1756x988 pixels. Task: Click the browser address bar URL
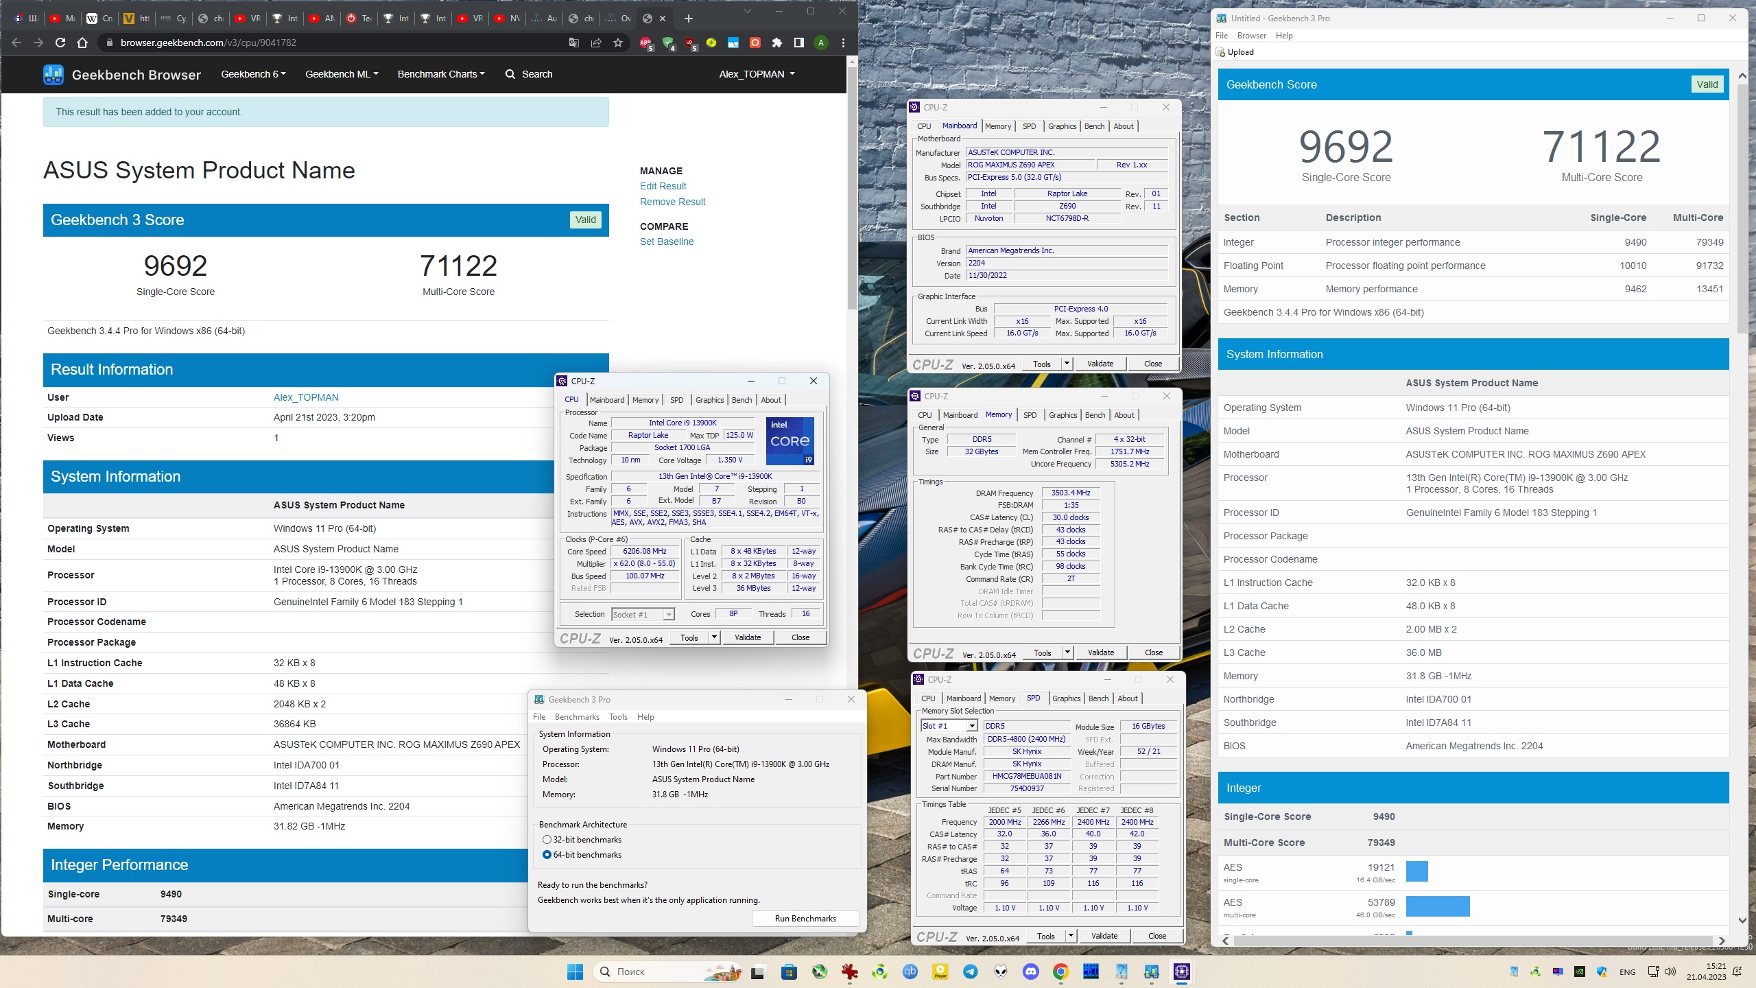[x=209, y=43]
